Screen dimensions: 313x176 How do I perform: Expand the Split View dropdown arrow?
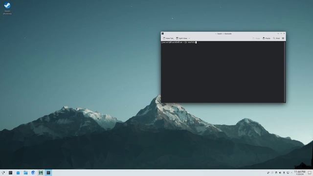189,38
